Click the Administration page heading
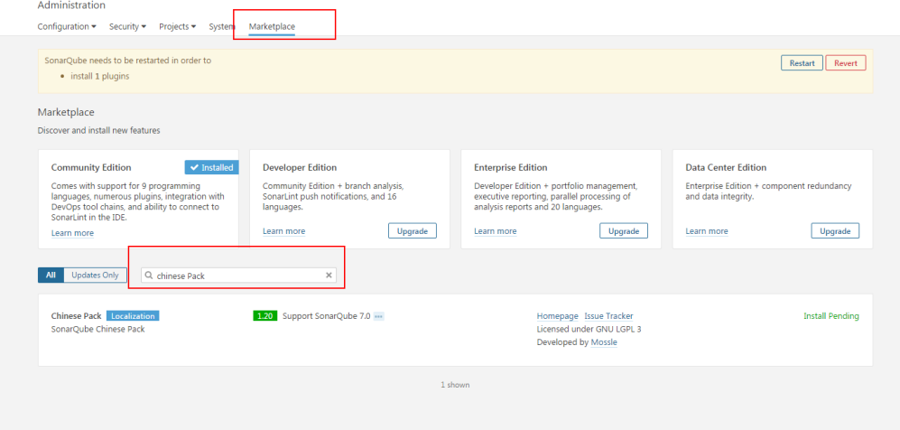900x430 pixels. click(x=71, y=5)
